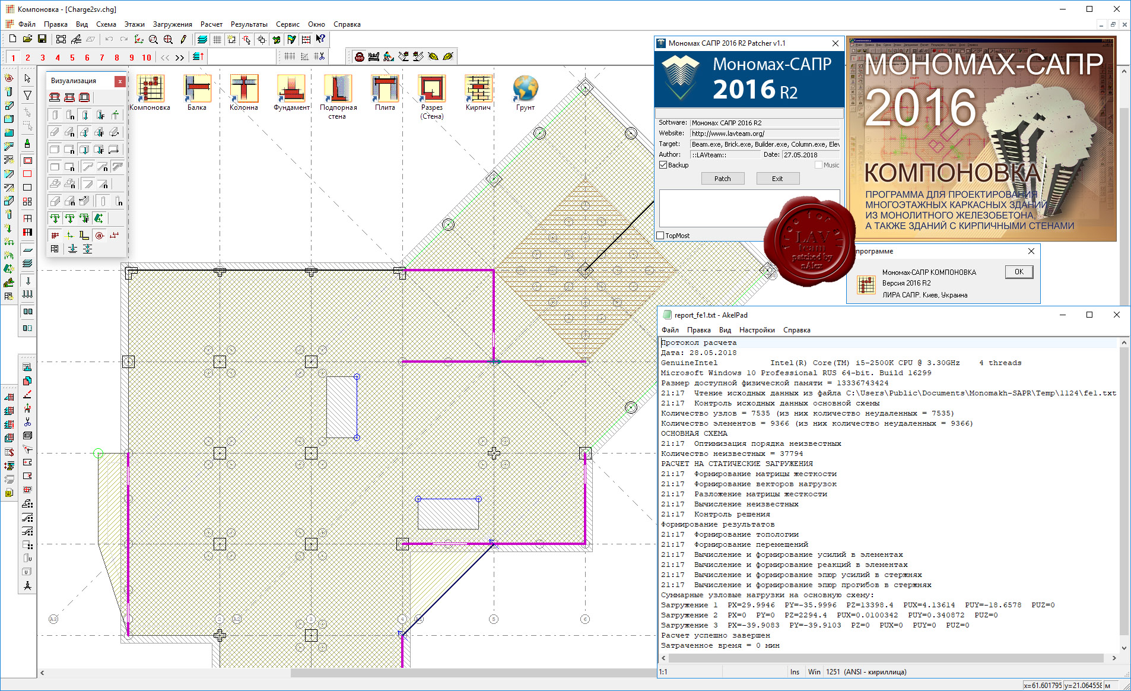Viewport: 1131px width, 691px height.
Task: Open the Балка shortcut icon
Action: (x=197, y=93)
